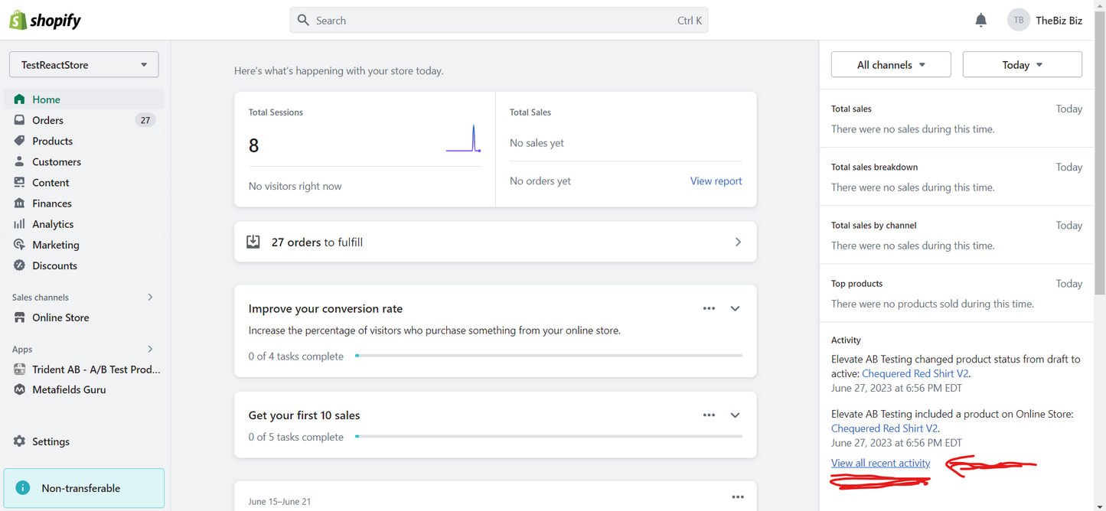Expand the Improve your conversion rate card
Image resolution: width=1106 pixels, height=511 pixels.
pyautogui.click(x=735, y=308)
